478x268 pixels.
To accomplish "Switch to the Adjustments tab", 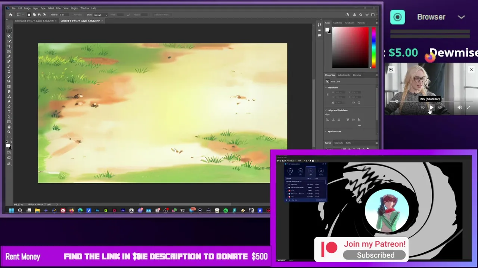I will tap(344, 75).
